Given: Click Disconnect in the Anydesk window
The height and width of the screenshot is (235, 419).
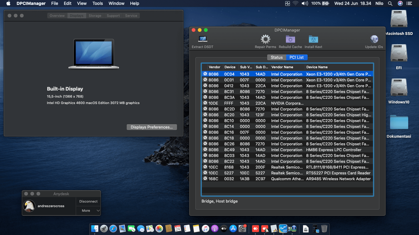Looking at the screenshot, I should click(88, 201).
